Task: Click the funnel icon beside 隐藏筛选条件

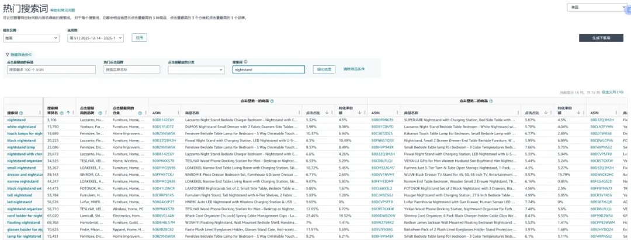Action: coord(7,54)
